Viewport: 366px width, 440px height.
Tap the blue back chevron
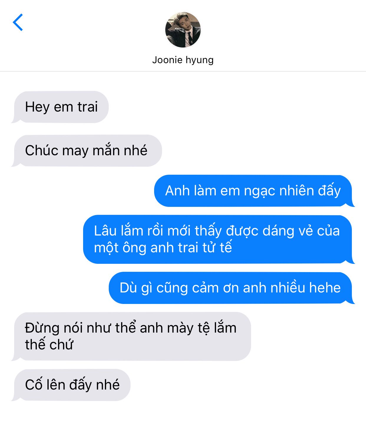click(18, 22)
